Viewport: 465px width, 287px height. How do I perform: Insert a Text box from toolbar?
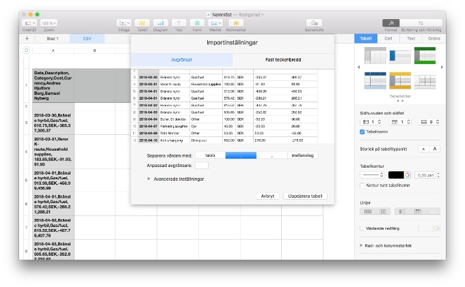tap(178, 23)
